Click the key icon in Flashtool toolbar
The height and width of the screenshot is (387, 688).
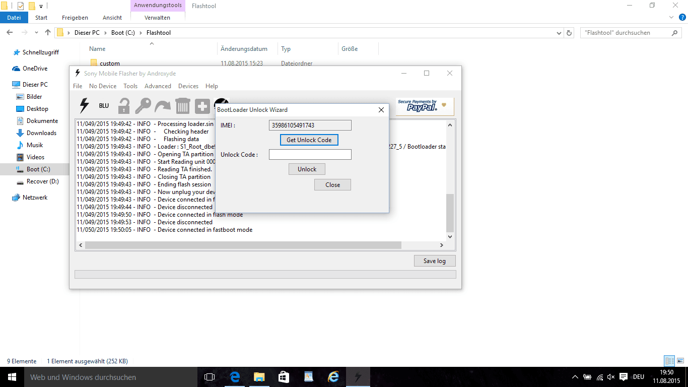[x=143, y=106]
